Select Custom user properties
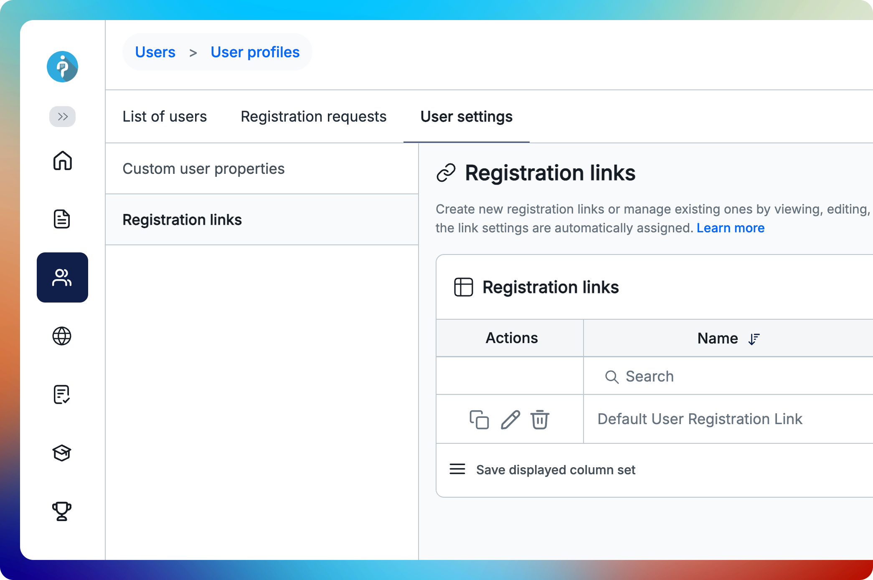The height and width of the screenshot is (580, 873). 204,168
